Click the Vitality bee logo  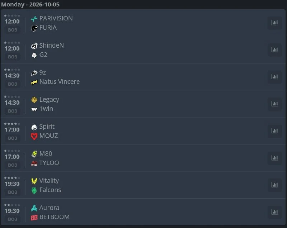coord(34,181)
